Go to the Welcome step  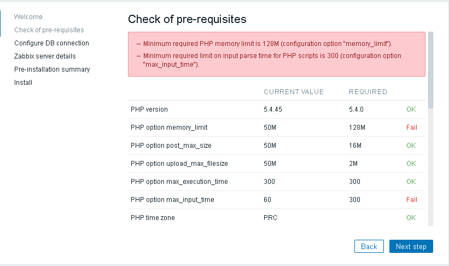pyautogui.click(x=28, y=17)
